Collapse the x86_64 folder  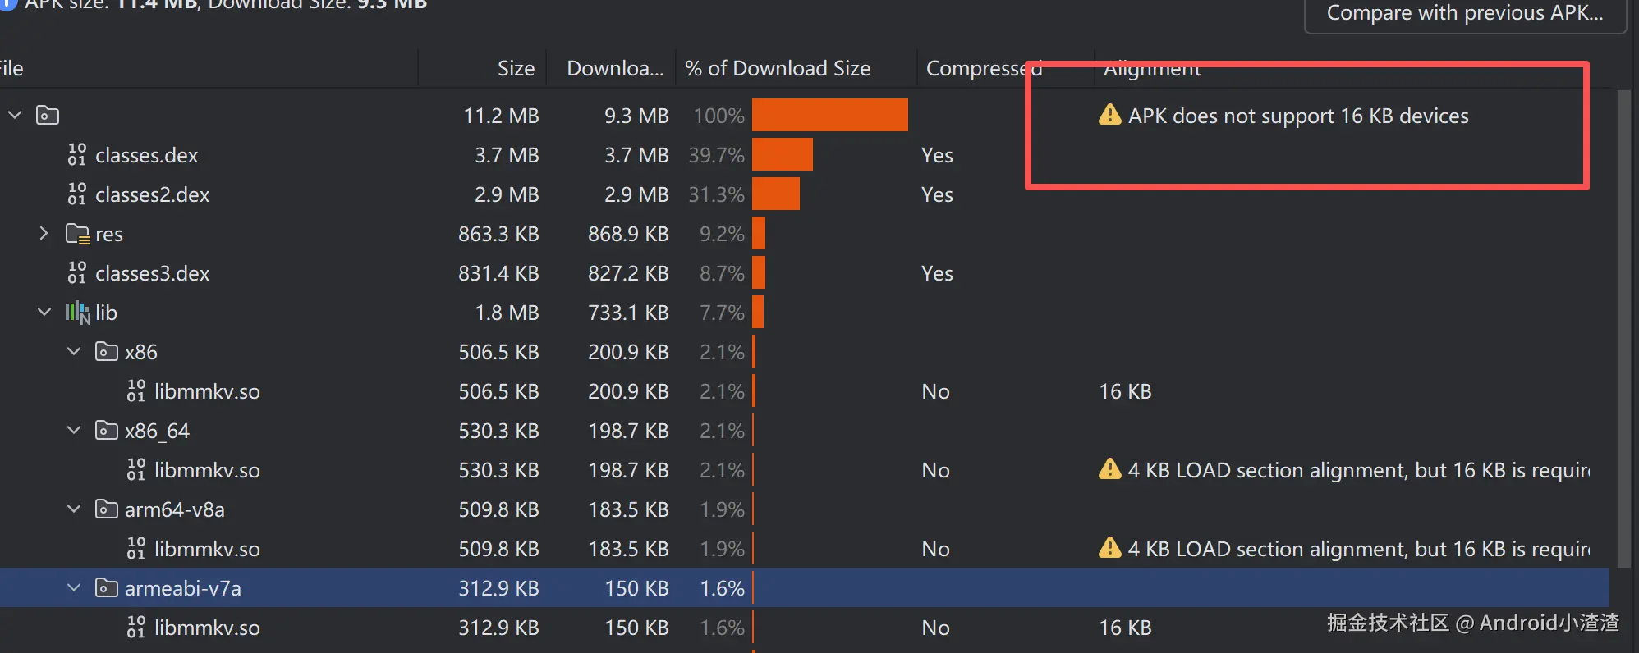74,431
